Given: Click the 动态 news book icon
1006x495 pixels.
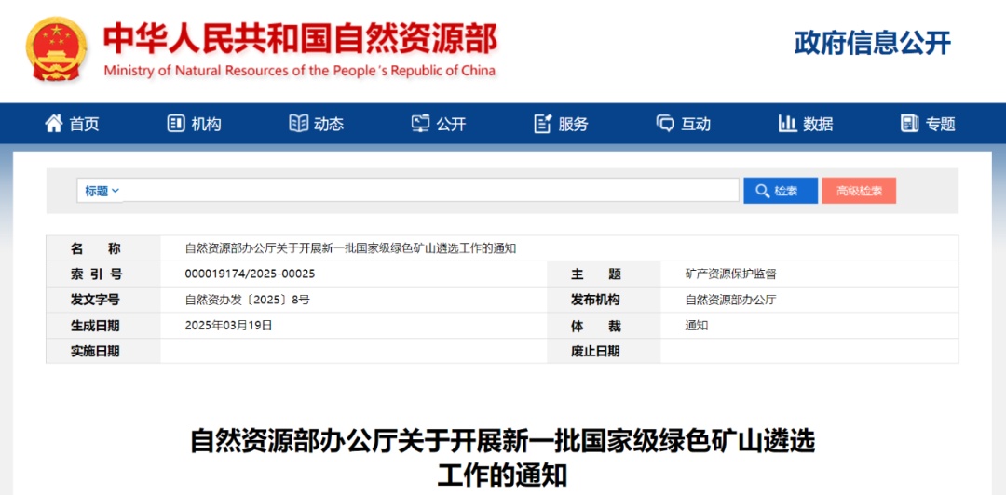Looking at the screenshot, I should pyautogui.click(x=298, y=124).
